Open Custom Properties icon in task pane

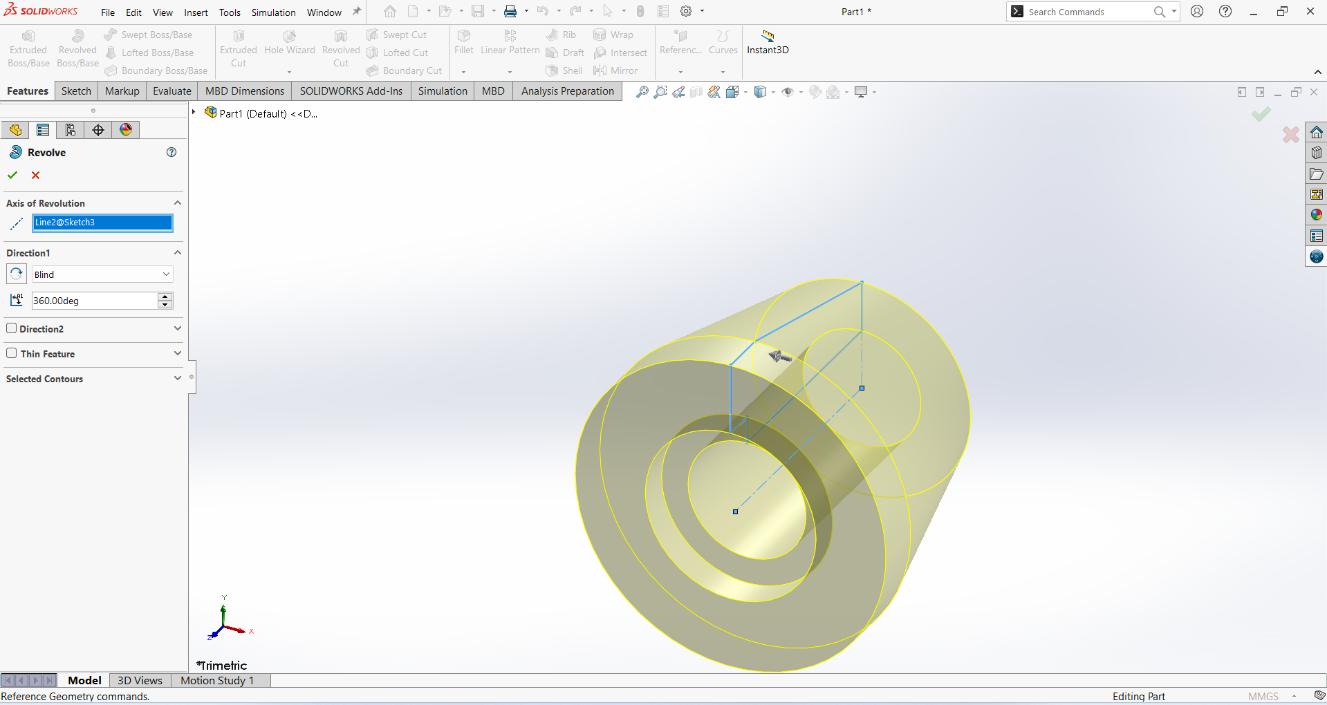[x=1317, y=236]
